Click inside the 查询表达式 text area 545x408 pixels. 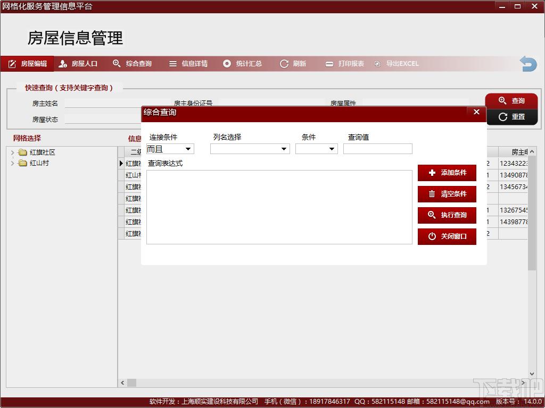pos(279,207)
